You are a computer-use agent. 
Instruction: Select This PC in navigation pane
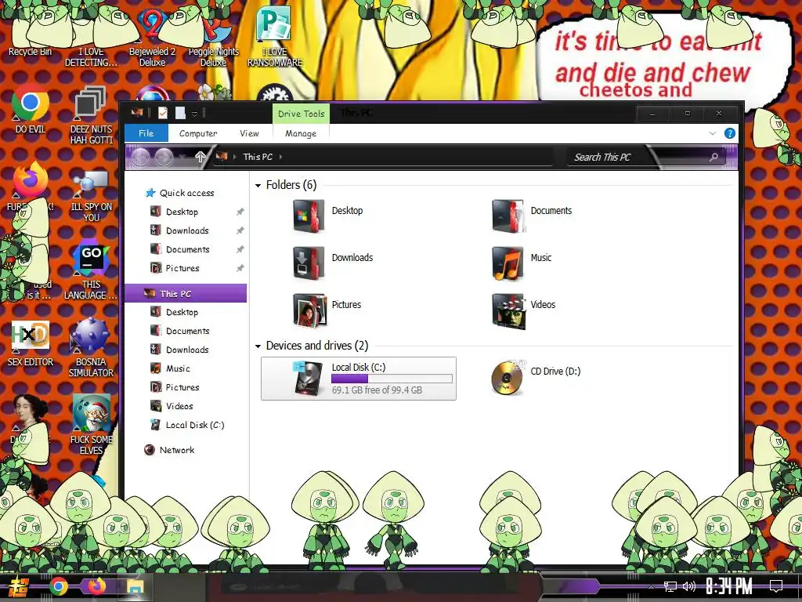point(185,294)
